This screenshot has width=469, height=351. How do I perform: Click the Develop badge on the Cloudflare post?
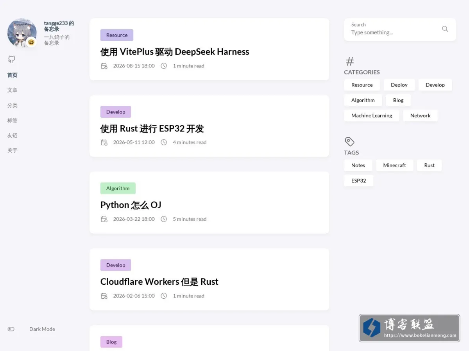pos(116,265)
